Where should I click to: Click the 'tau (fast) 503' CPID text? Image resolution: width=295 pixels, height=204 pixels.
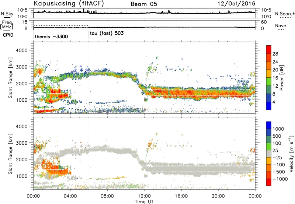(107, 34)
